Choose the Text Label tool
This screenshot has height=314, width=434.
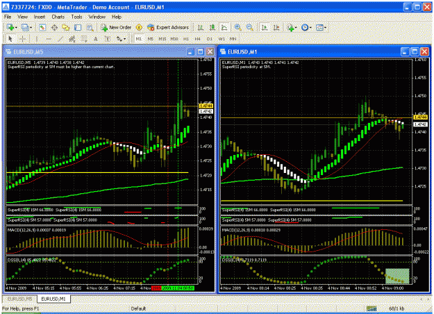(108, 39)
